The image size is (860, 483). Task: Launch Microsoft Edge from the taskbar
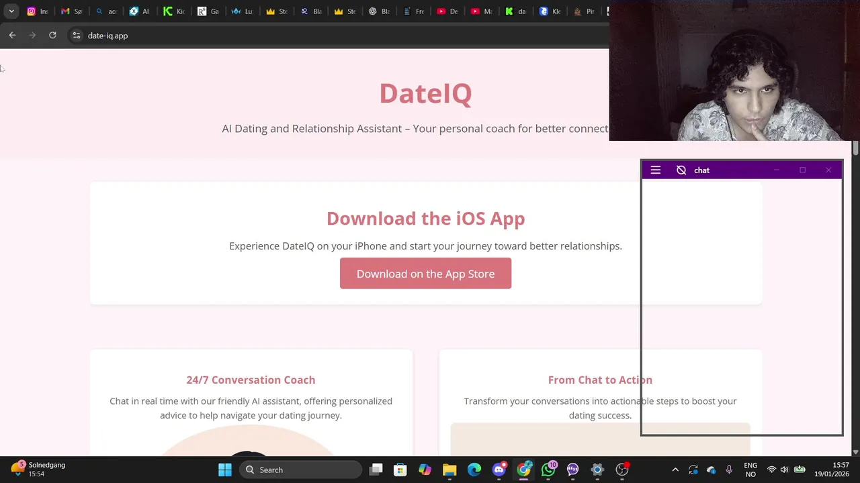474,470
